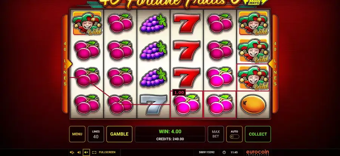Click the orange fruit symbol
Viewport: 340px width, 156px height.
(x=253, y=104)
